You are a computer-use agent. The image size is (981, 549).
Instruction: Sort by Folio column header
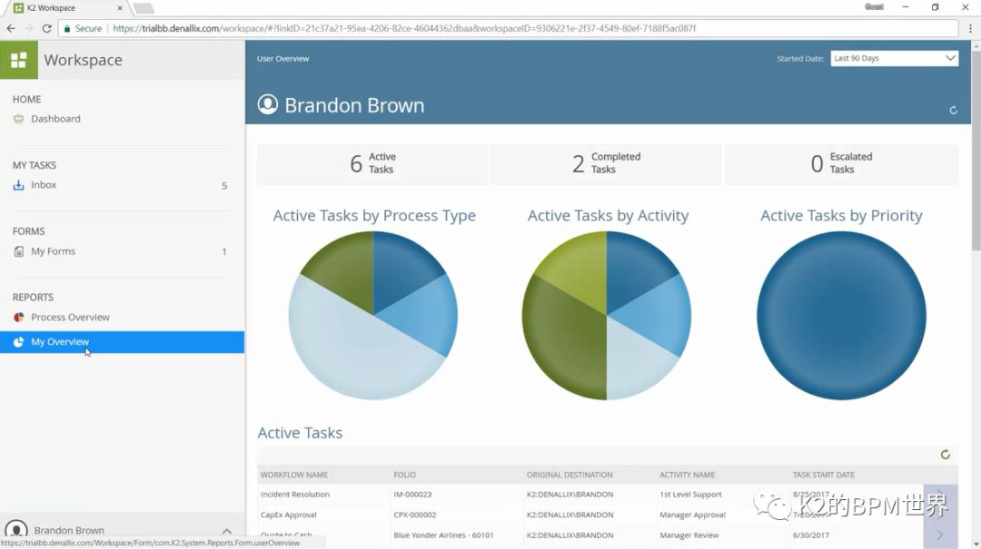point(405,475)
